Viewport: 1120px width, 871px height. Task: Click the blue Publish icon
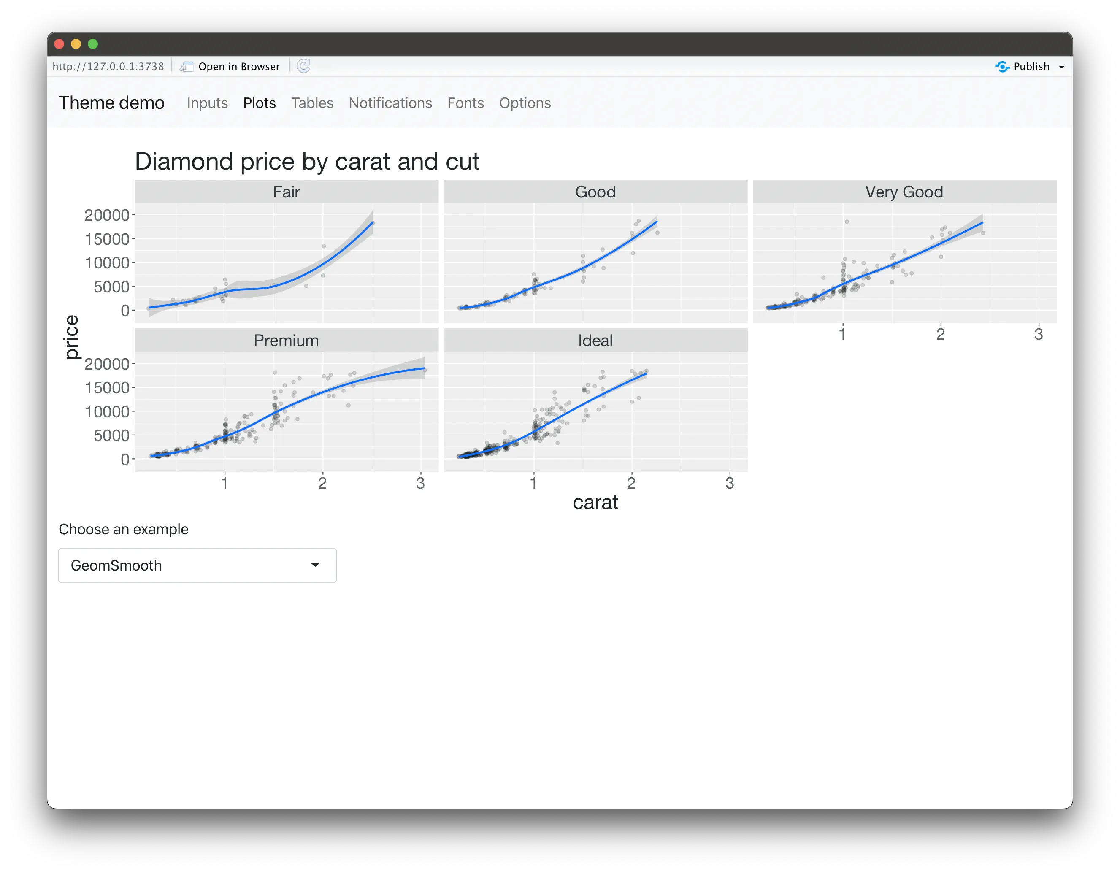pyautogui.click(x=1002, y=67)
